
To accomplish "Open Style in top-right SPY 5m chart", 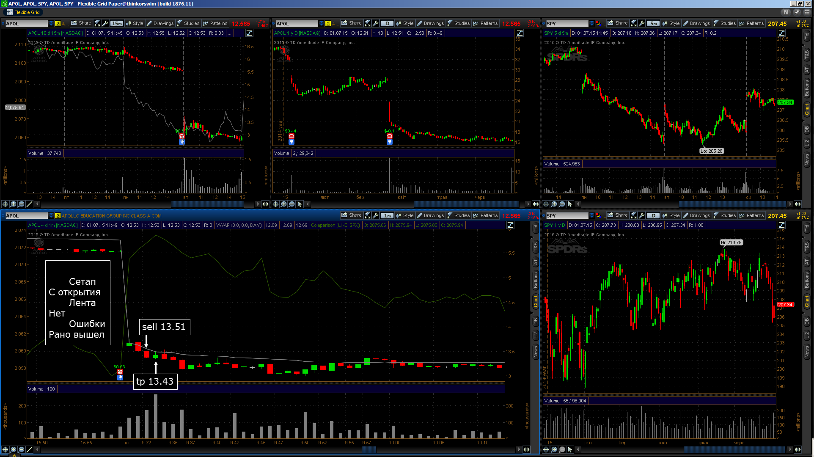I will tap(671, 23).
